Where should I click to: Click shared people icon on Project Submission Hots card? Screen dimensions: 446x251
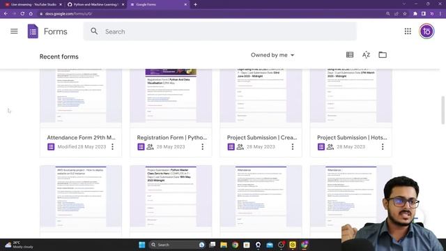(330, 147)
